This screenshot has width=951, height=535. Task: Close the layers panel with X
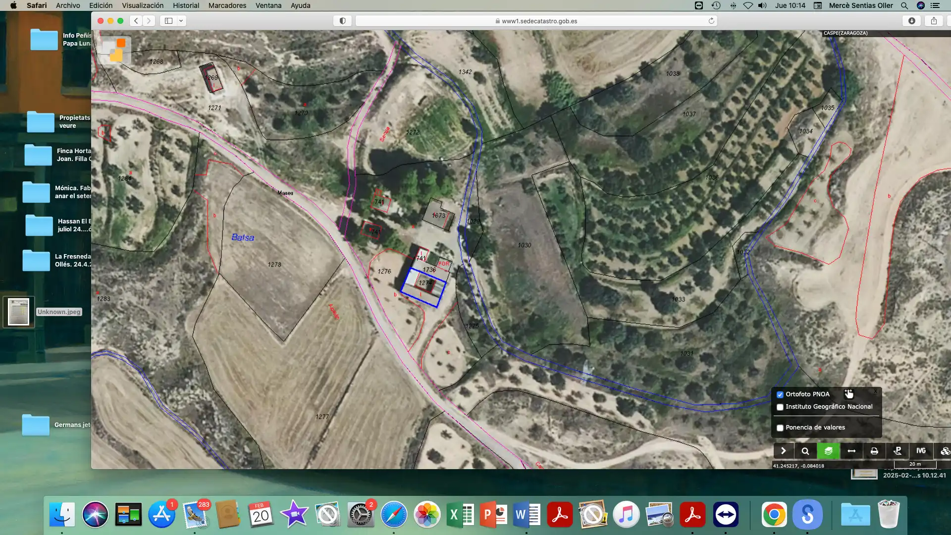pos(875,391)
